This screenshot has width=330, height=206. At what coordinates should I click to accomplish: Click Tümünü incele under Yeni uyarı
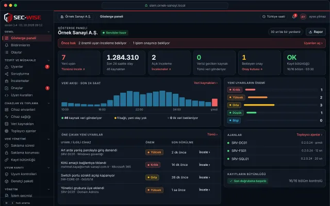pyautogui.click(x=73, y=69)
